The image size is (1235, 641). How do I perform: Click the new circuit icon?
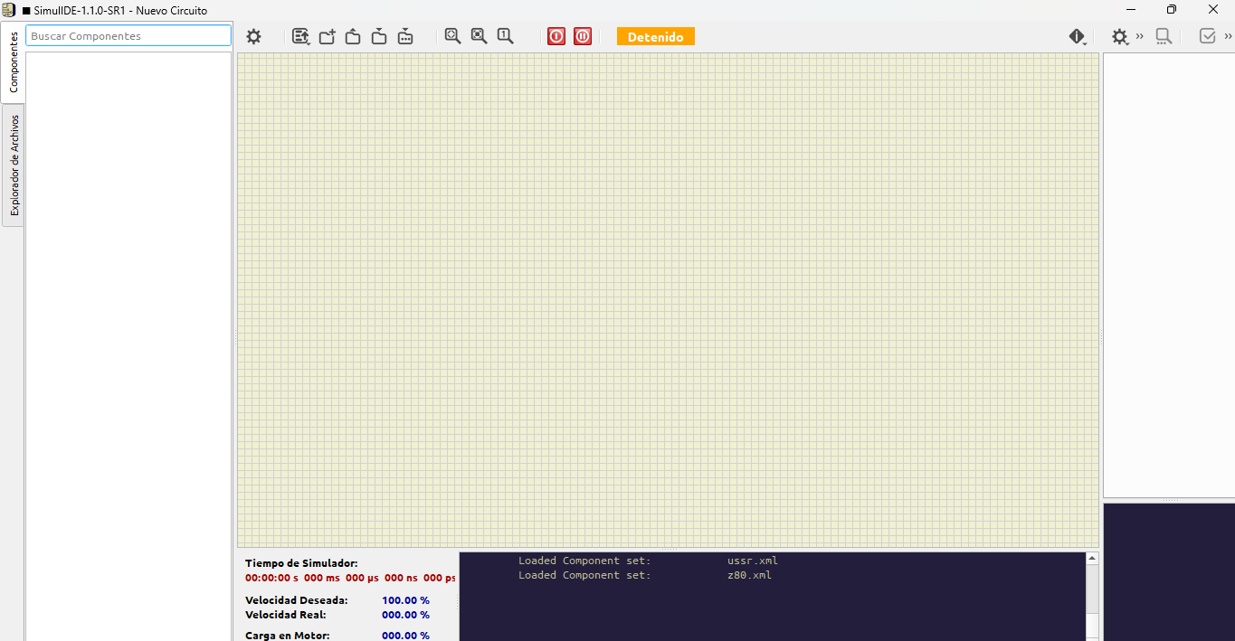coord(301,36)
